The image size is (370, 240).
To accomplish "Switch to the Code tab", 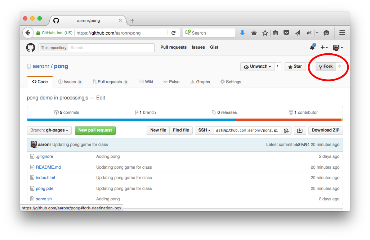I will tap(40, 82).
